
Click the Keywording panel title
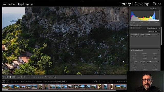click(153, 31)
